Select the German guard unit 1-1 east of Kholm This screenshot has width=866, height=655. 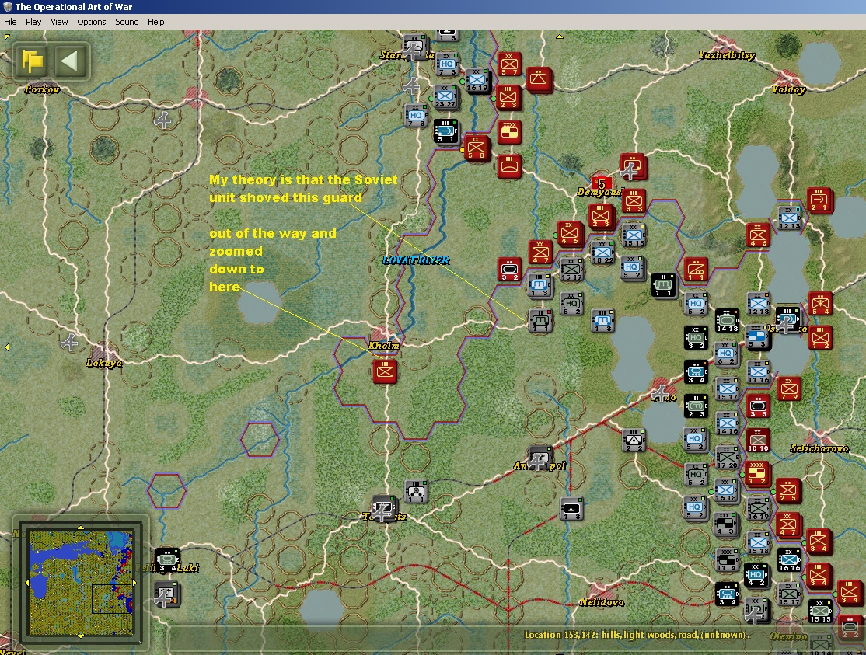tap(540, 320)
